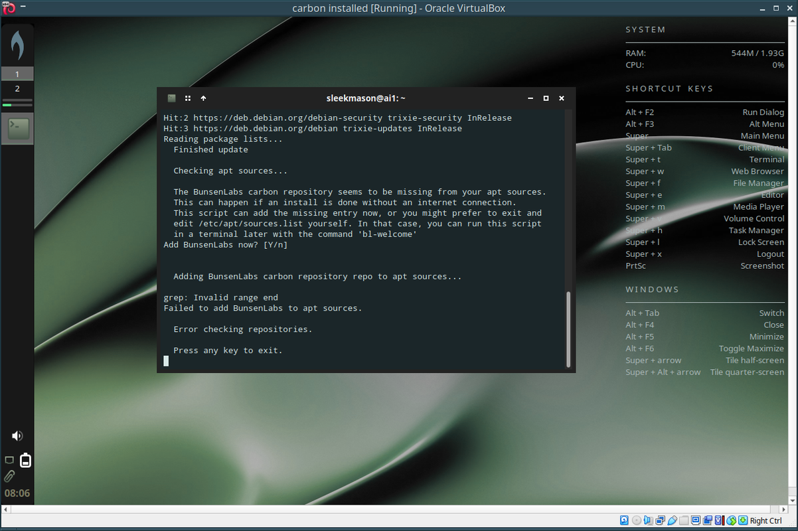Open the terminal window menu icon
Image resolution: width=798 pixels, height=531 pixels.
pos(171,98)
